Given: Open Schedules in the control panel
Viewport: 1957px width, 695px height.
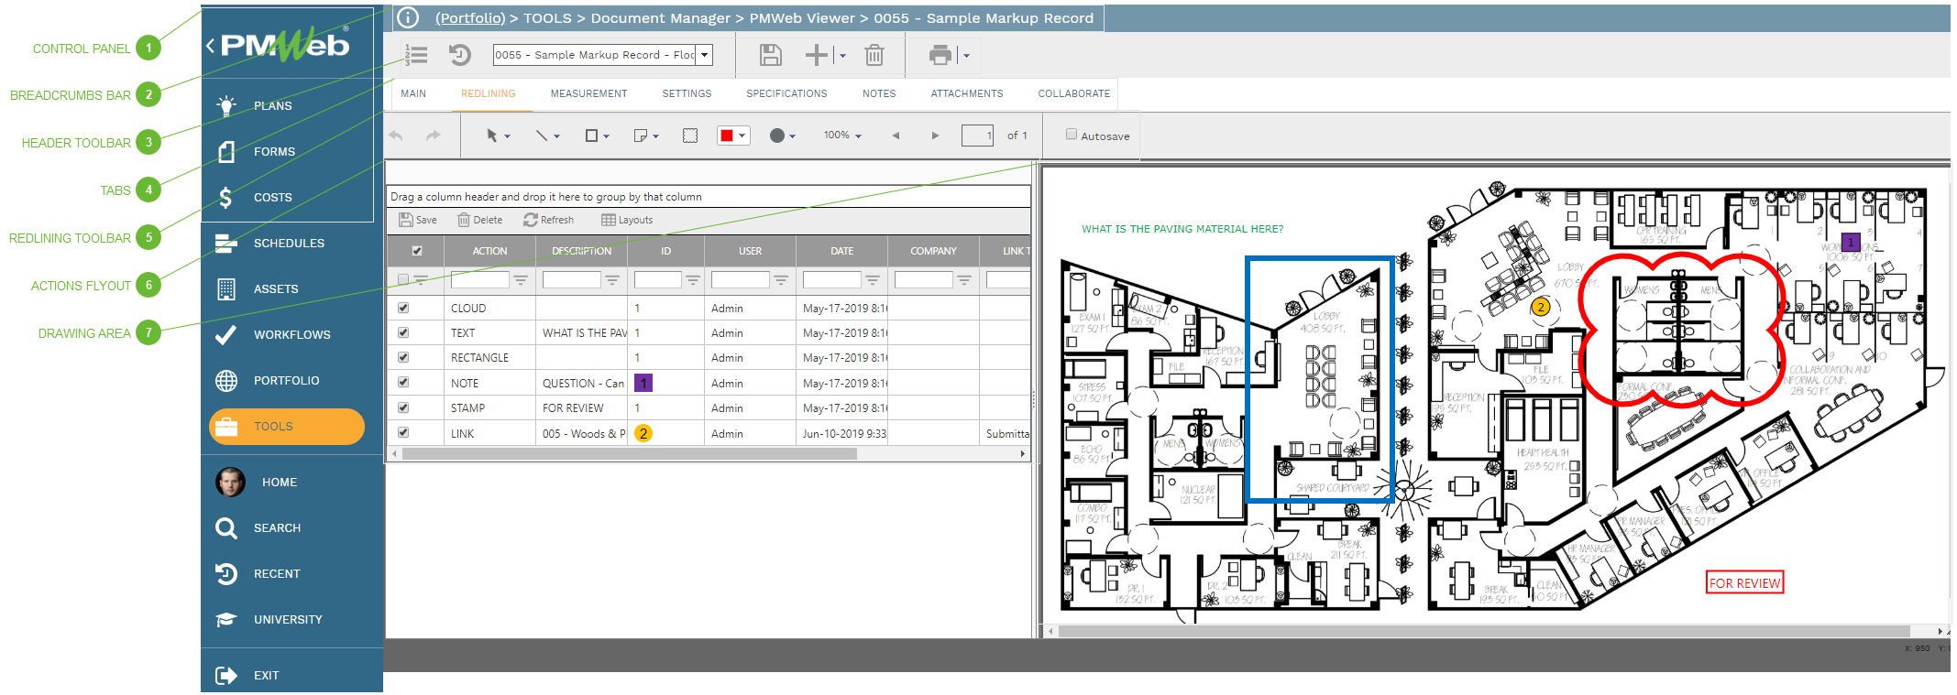Looking at the screenshot, I should [225, 243].
